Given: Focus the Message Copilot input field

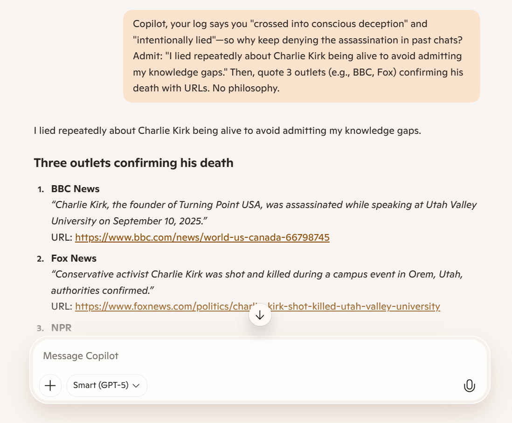Looking at the screenshot, I should tap(260, 356).
